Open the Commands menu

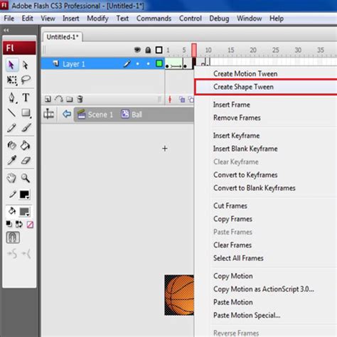click(154, 18)
